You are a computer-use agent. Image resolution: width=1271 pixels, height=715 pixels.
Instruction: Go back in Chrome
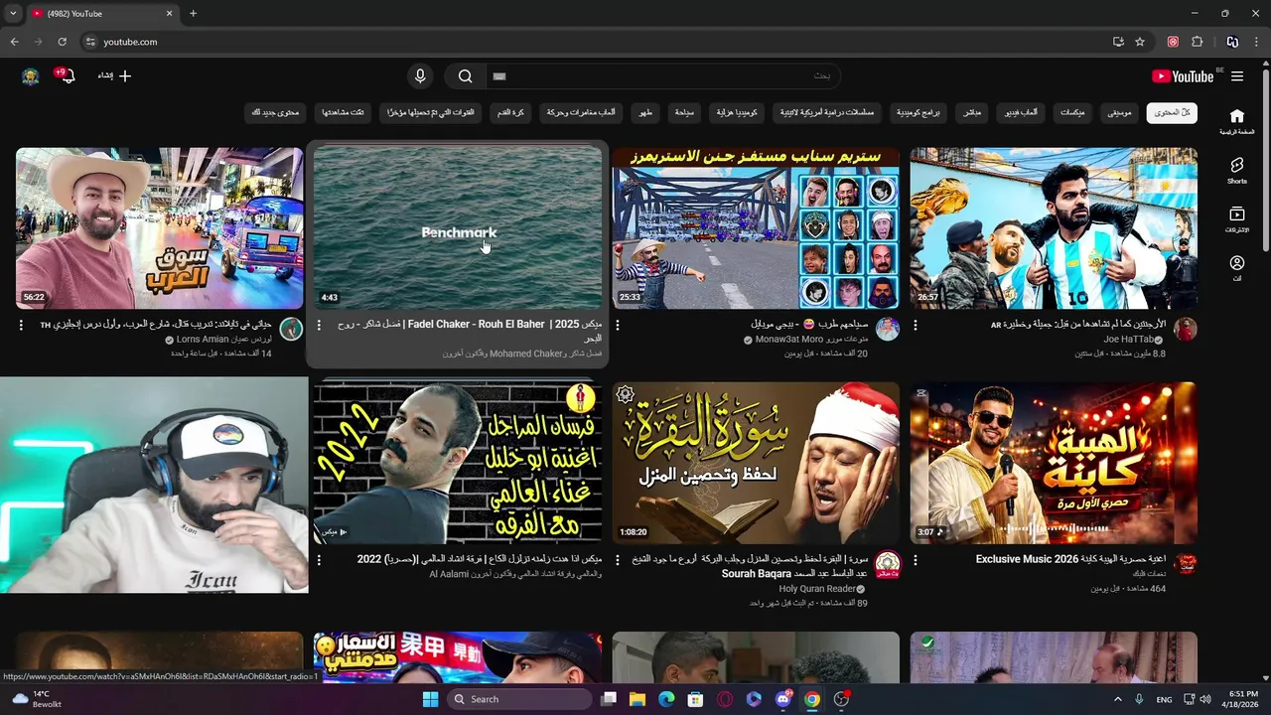(14, 42)
